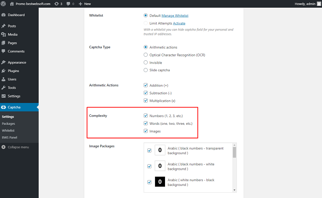Image resolution: width=322 pixels, height=198 pixels.
Task: Open the Dashboard menu item
Action: click(16, 15)
